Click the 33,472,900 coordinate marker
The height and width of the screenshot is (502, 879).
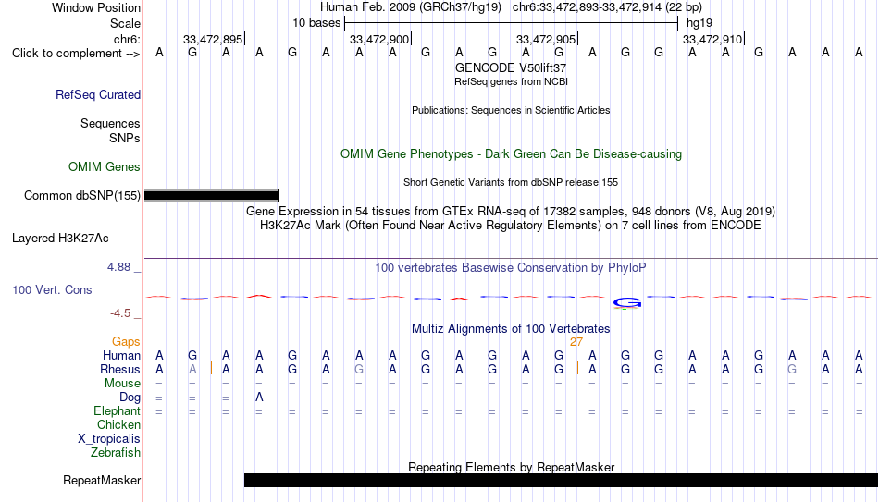[x=379, y=39]
